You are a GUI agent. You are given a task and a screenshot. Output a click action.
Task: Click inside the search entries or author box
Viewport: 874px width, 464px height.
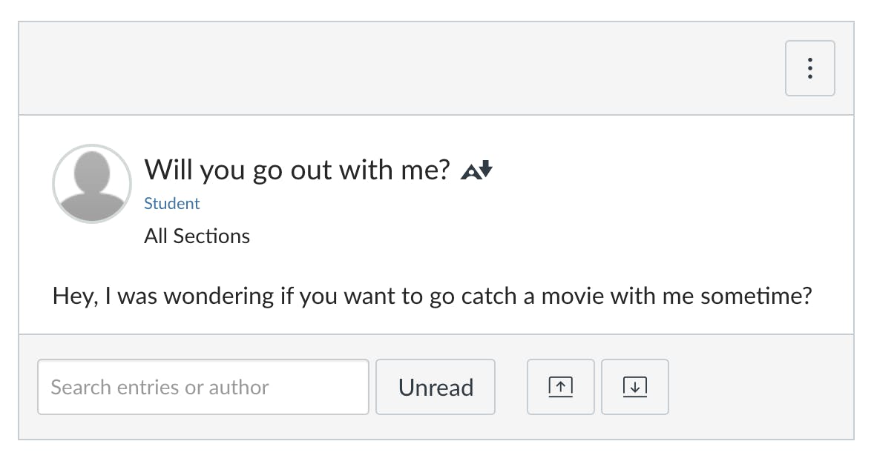click(203, 386)
